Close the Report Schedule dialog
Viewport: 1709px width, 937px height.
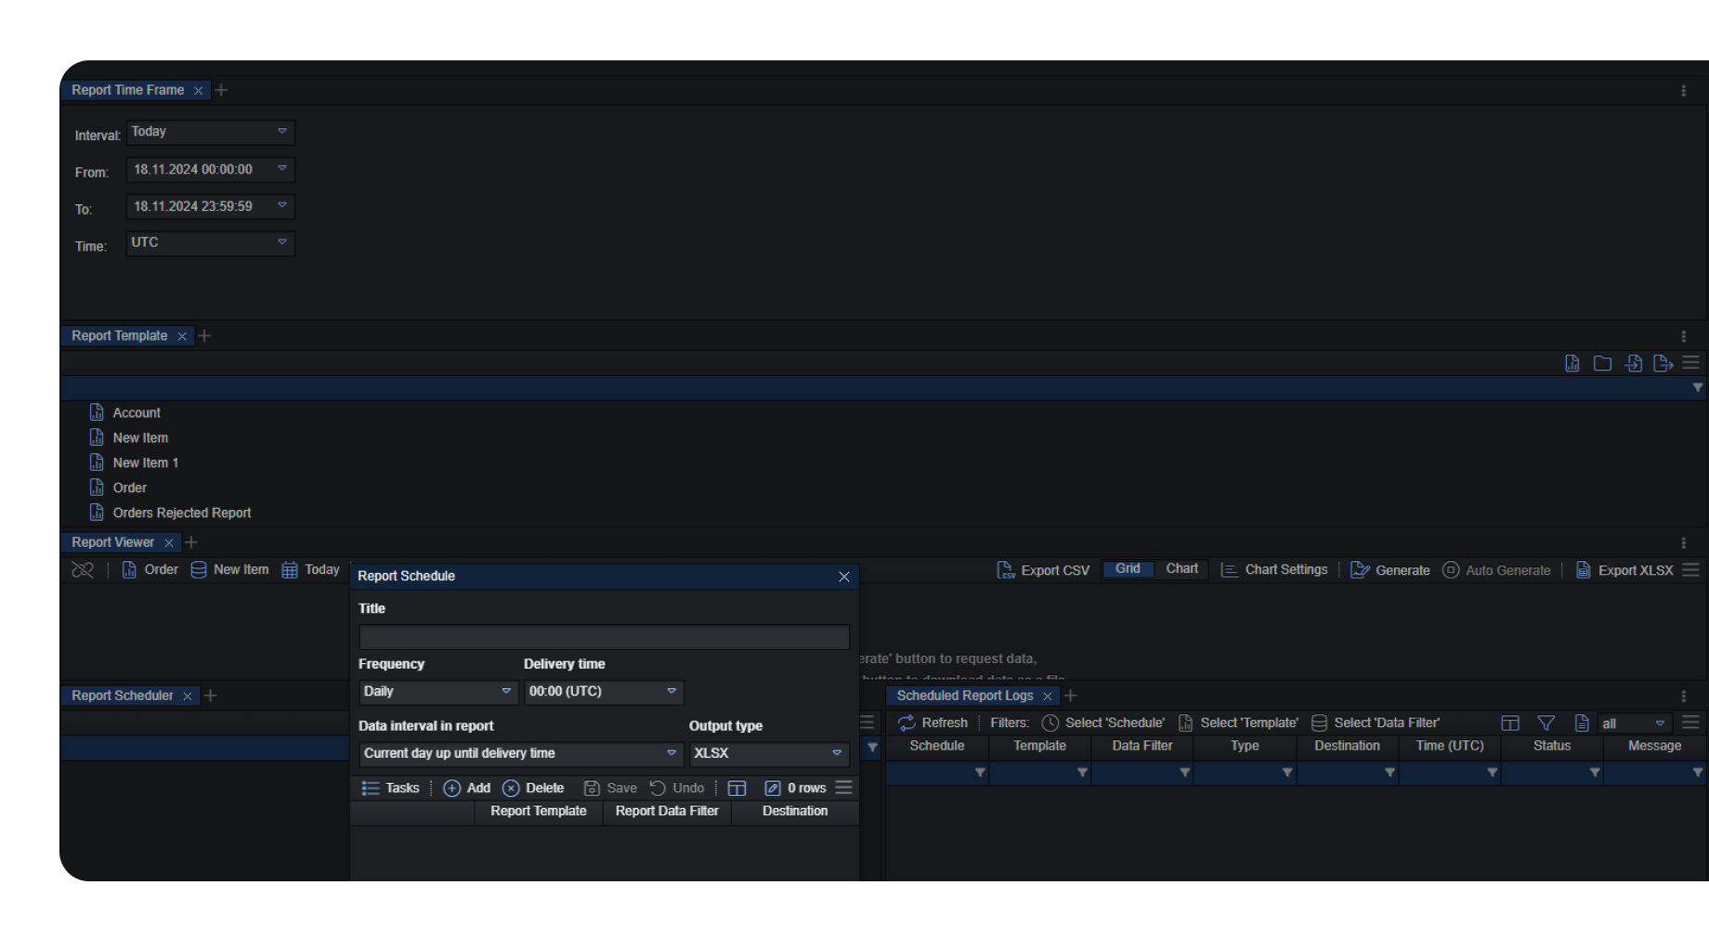point(843,577)
